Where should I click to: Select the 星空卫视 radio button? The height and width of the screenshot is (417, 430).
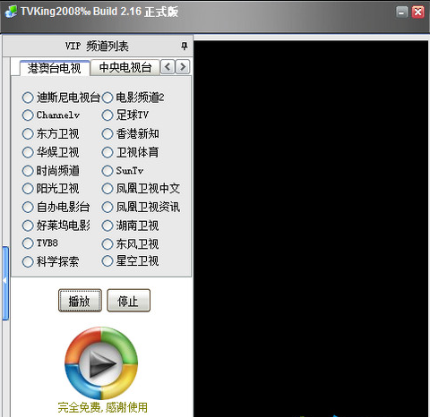coord(107,261)
